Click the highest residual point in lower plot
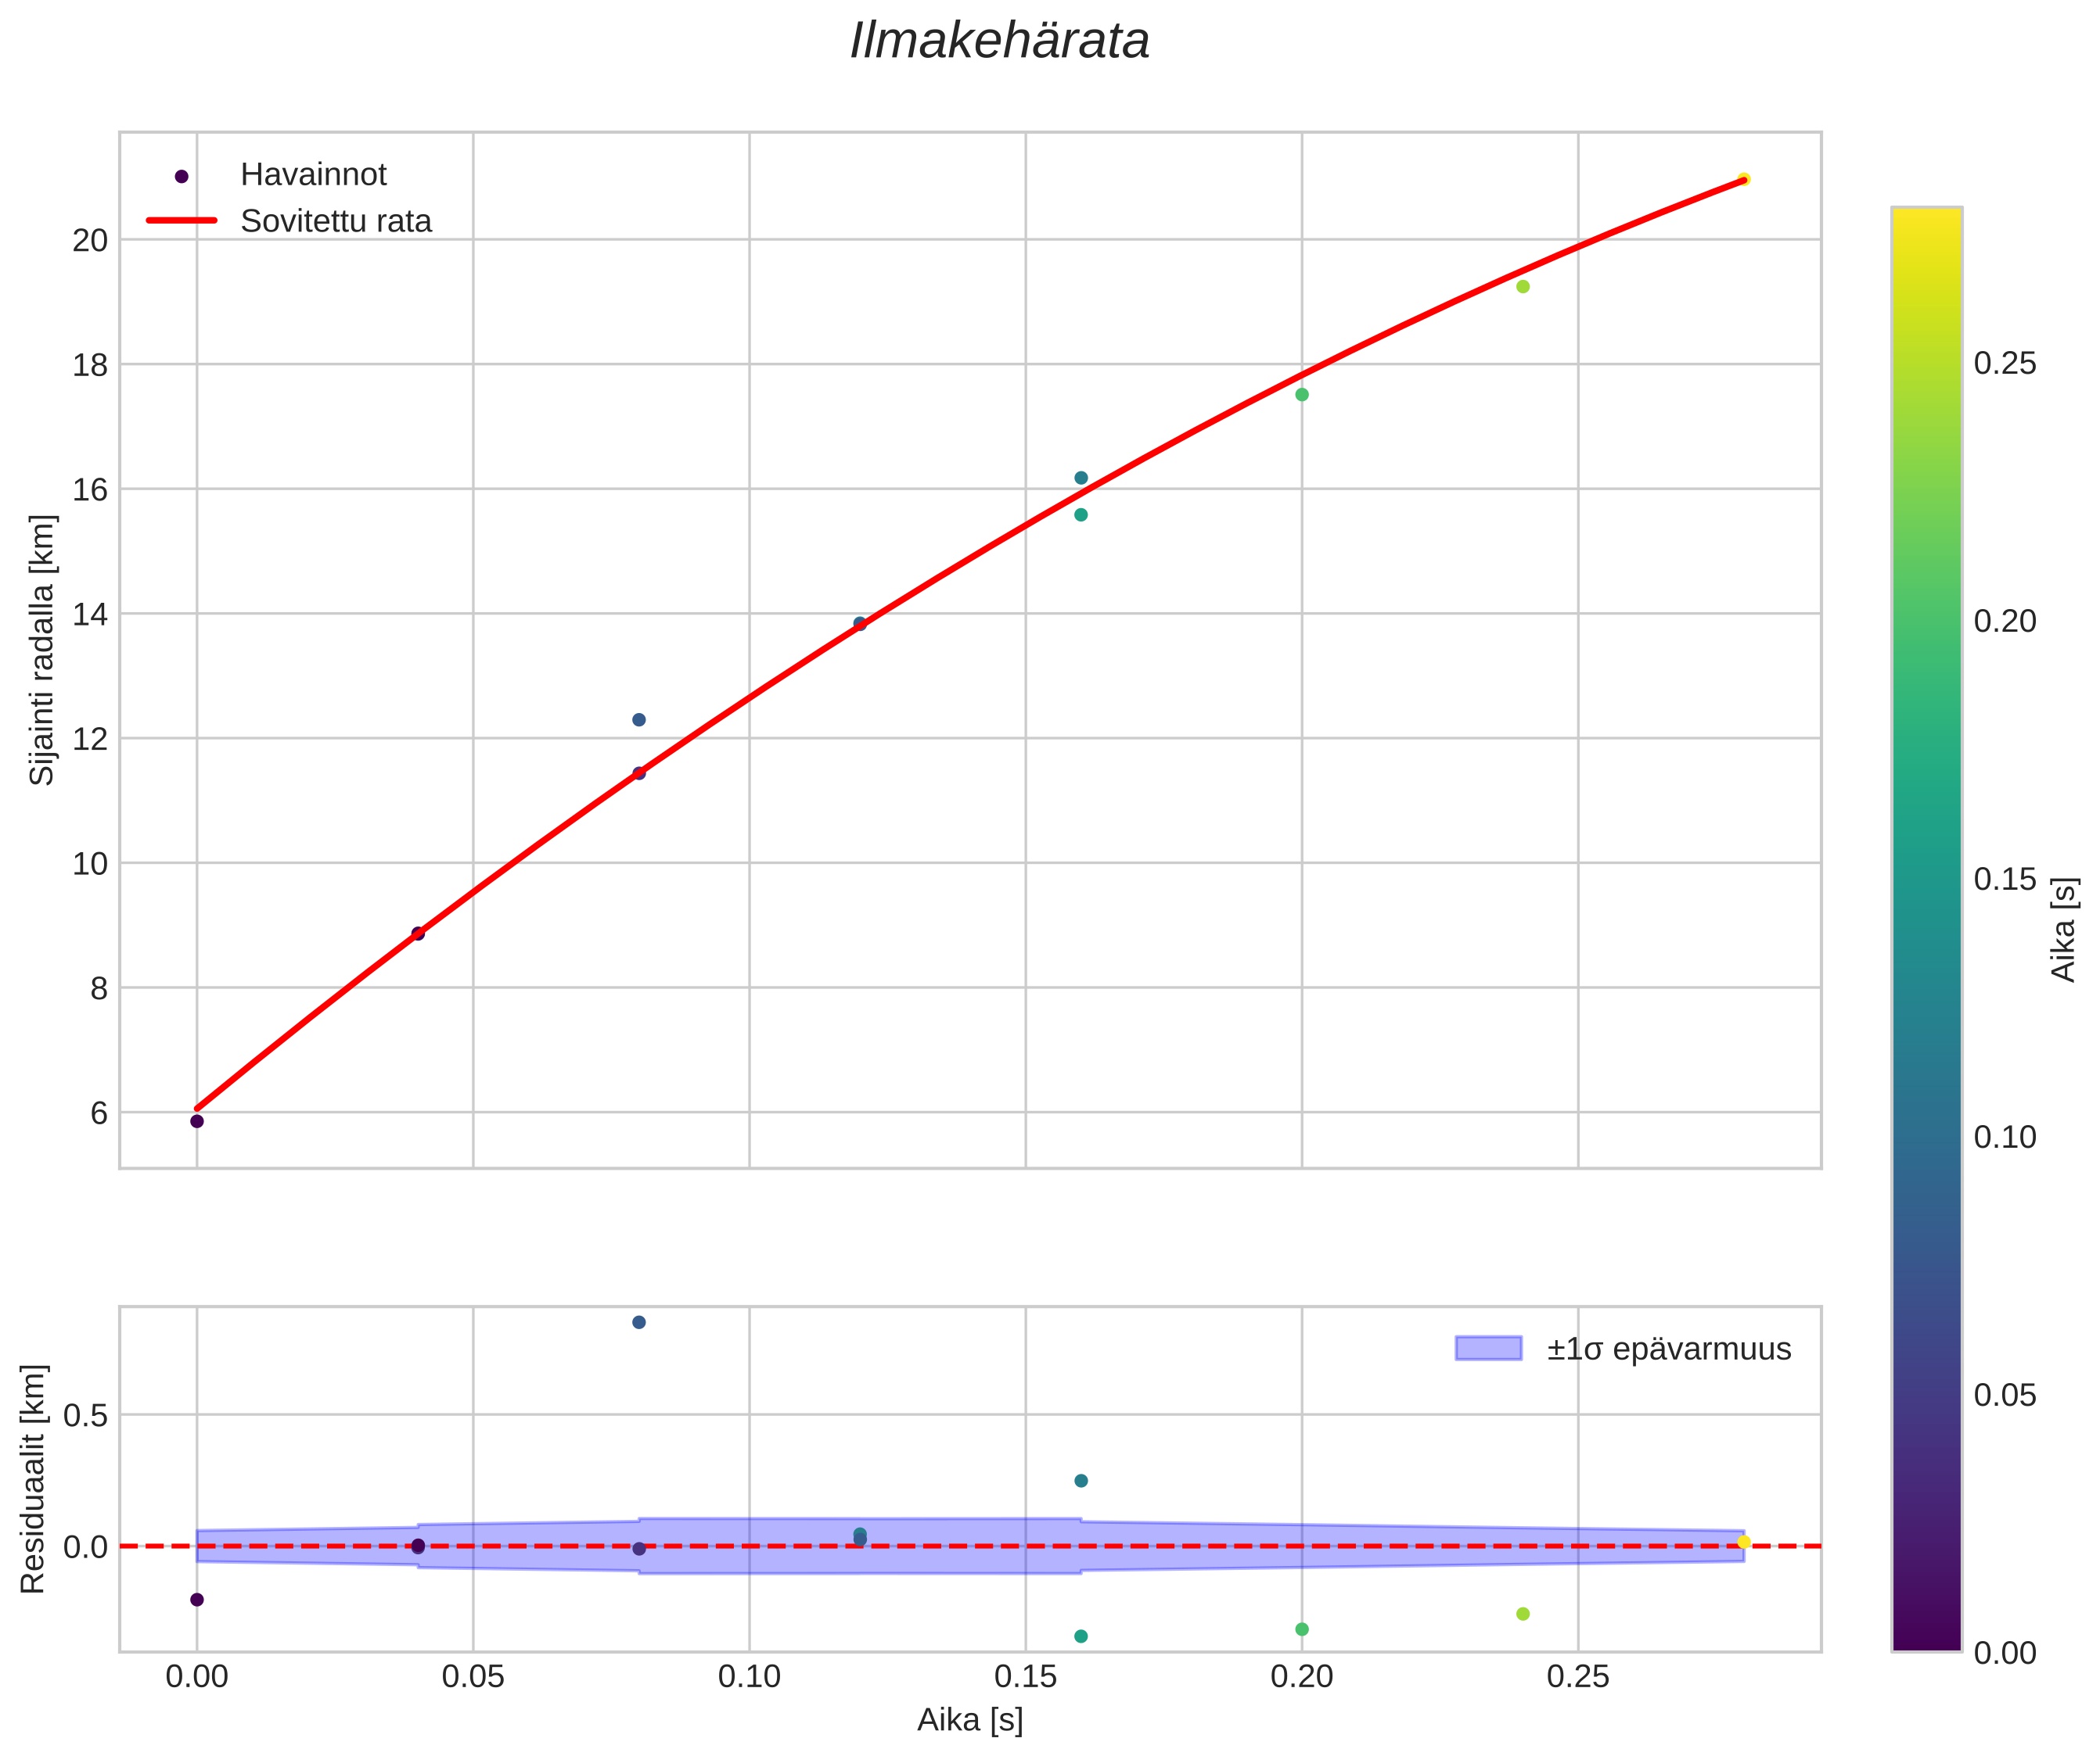 [x=639, y=1322]
